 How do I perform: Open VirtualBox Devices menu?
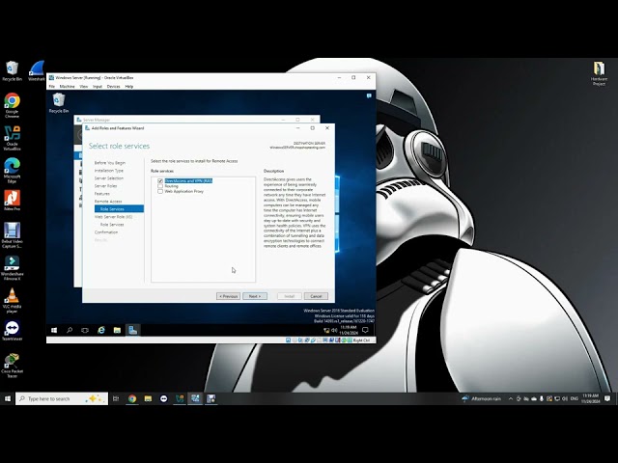click(x=114, y=86)
